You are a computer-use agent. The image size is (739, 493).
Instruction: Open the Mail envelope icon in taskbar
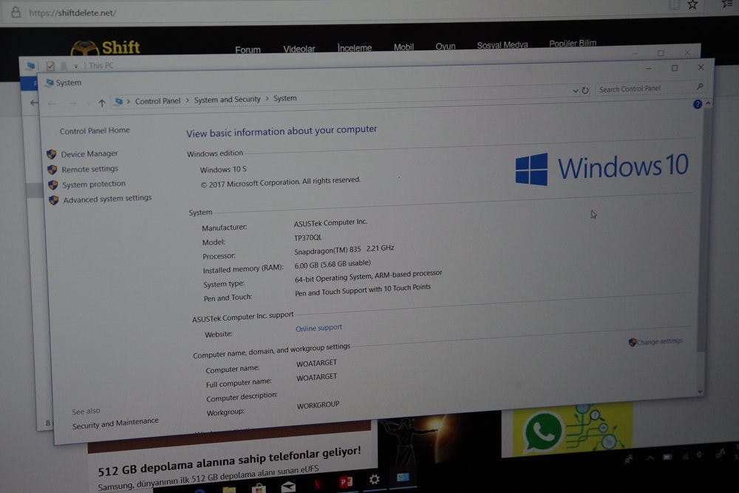288,486
